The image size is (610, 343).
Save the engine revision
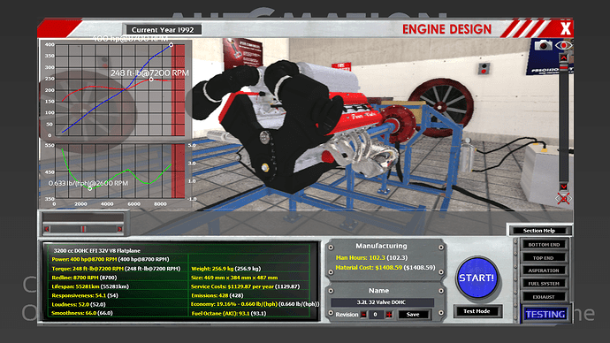[413, 315]
